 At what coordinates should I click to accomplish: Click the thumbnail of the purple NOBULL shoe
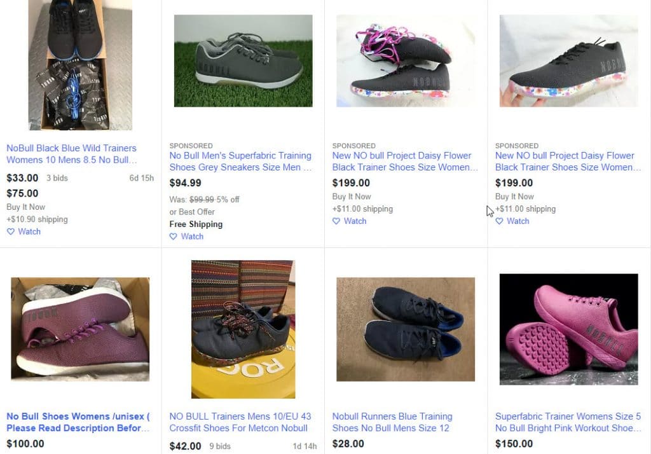click(x=79, y=329)
